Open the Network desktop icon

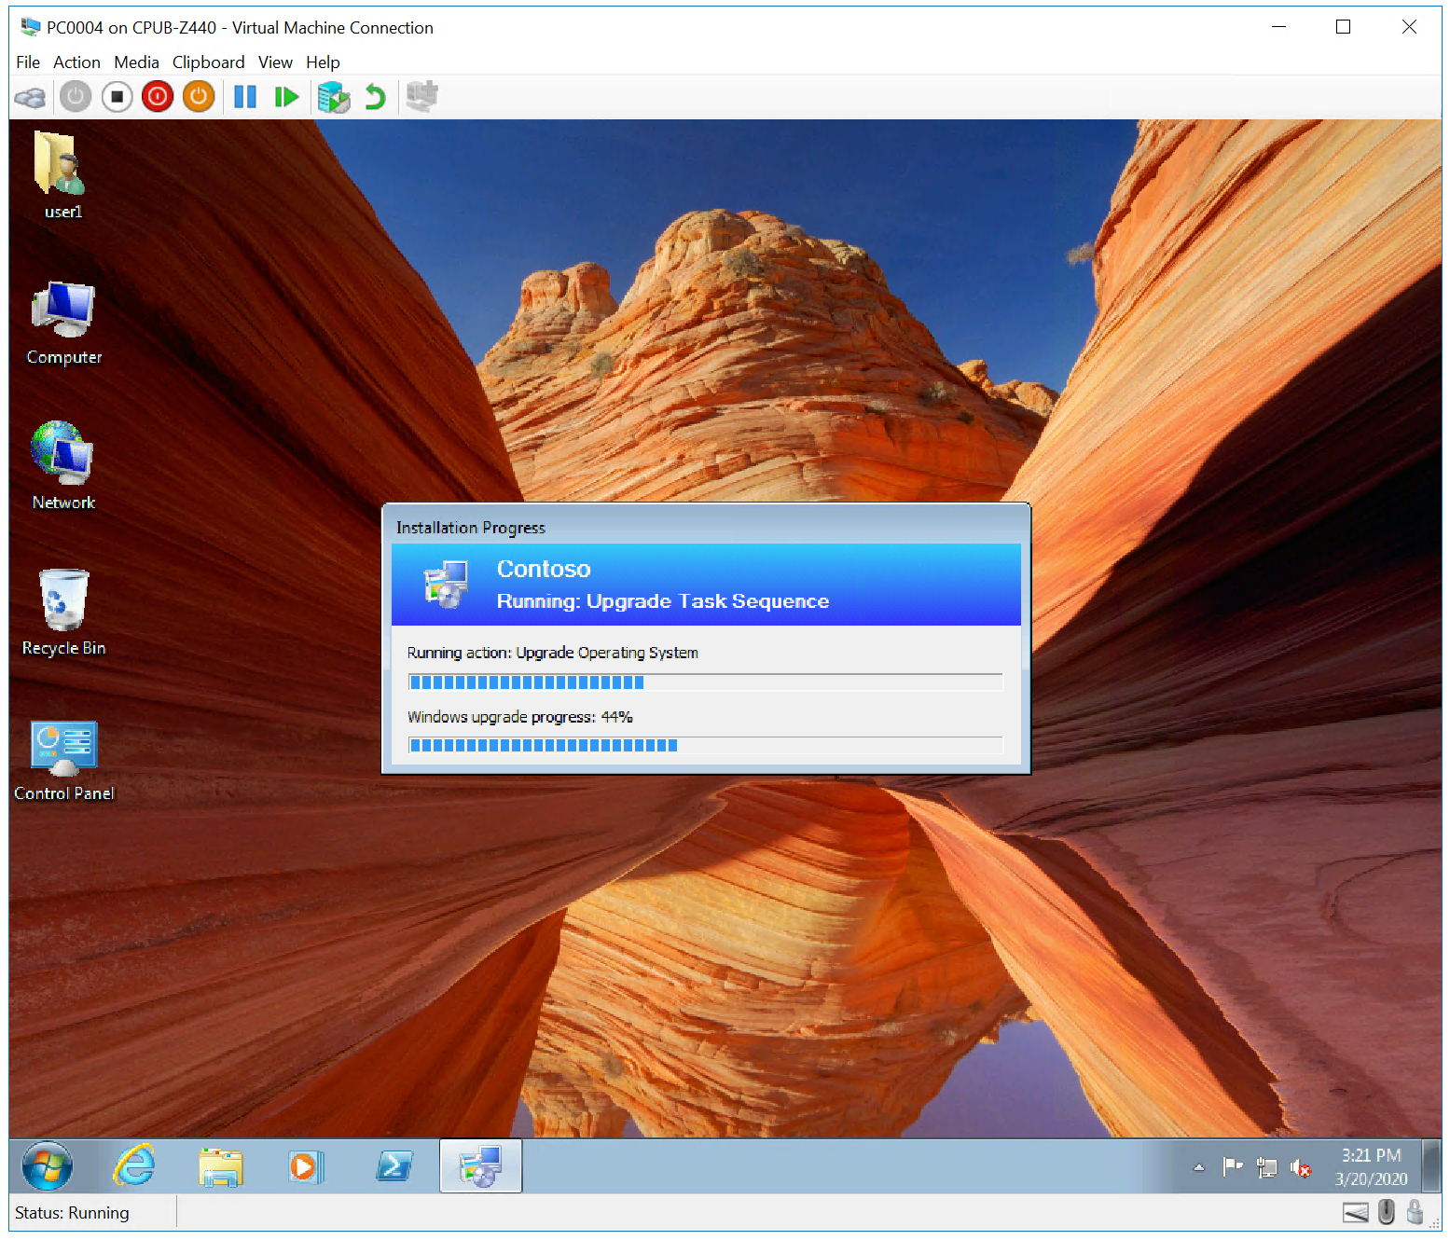pos(62,457)
